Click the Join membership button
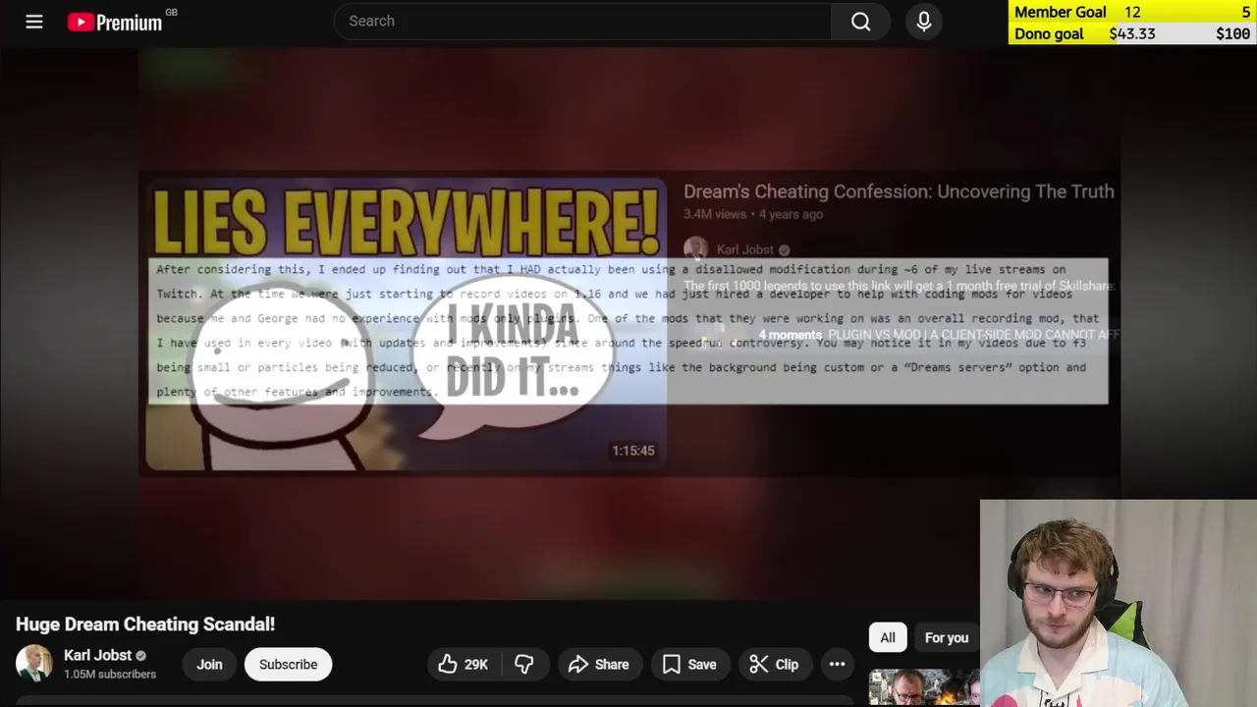Viewport: 1257px width, 707px height. click(209, 664)
